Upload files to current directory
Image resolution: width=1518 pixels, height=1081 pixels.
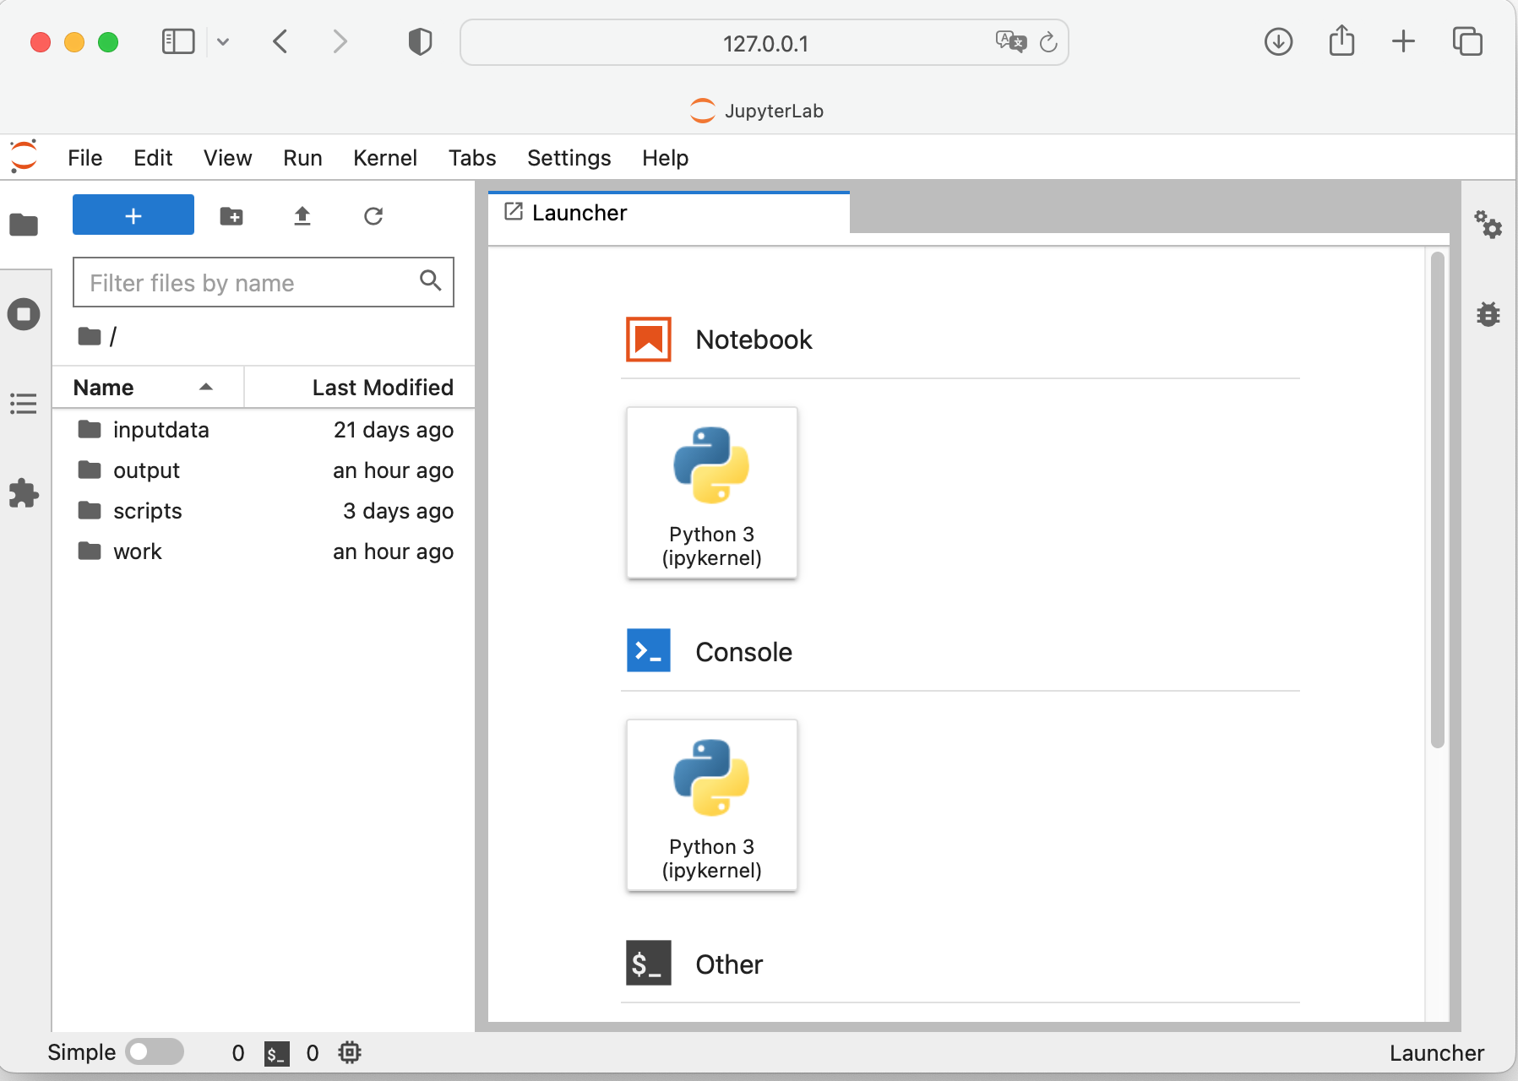(302, 216)
